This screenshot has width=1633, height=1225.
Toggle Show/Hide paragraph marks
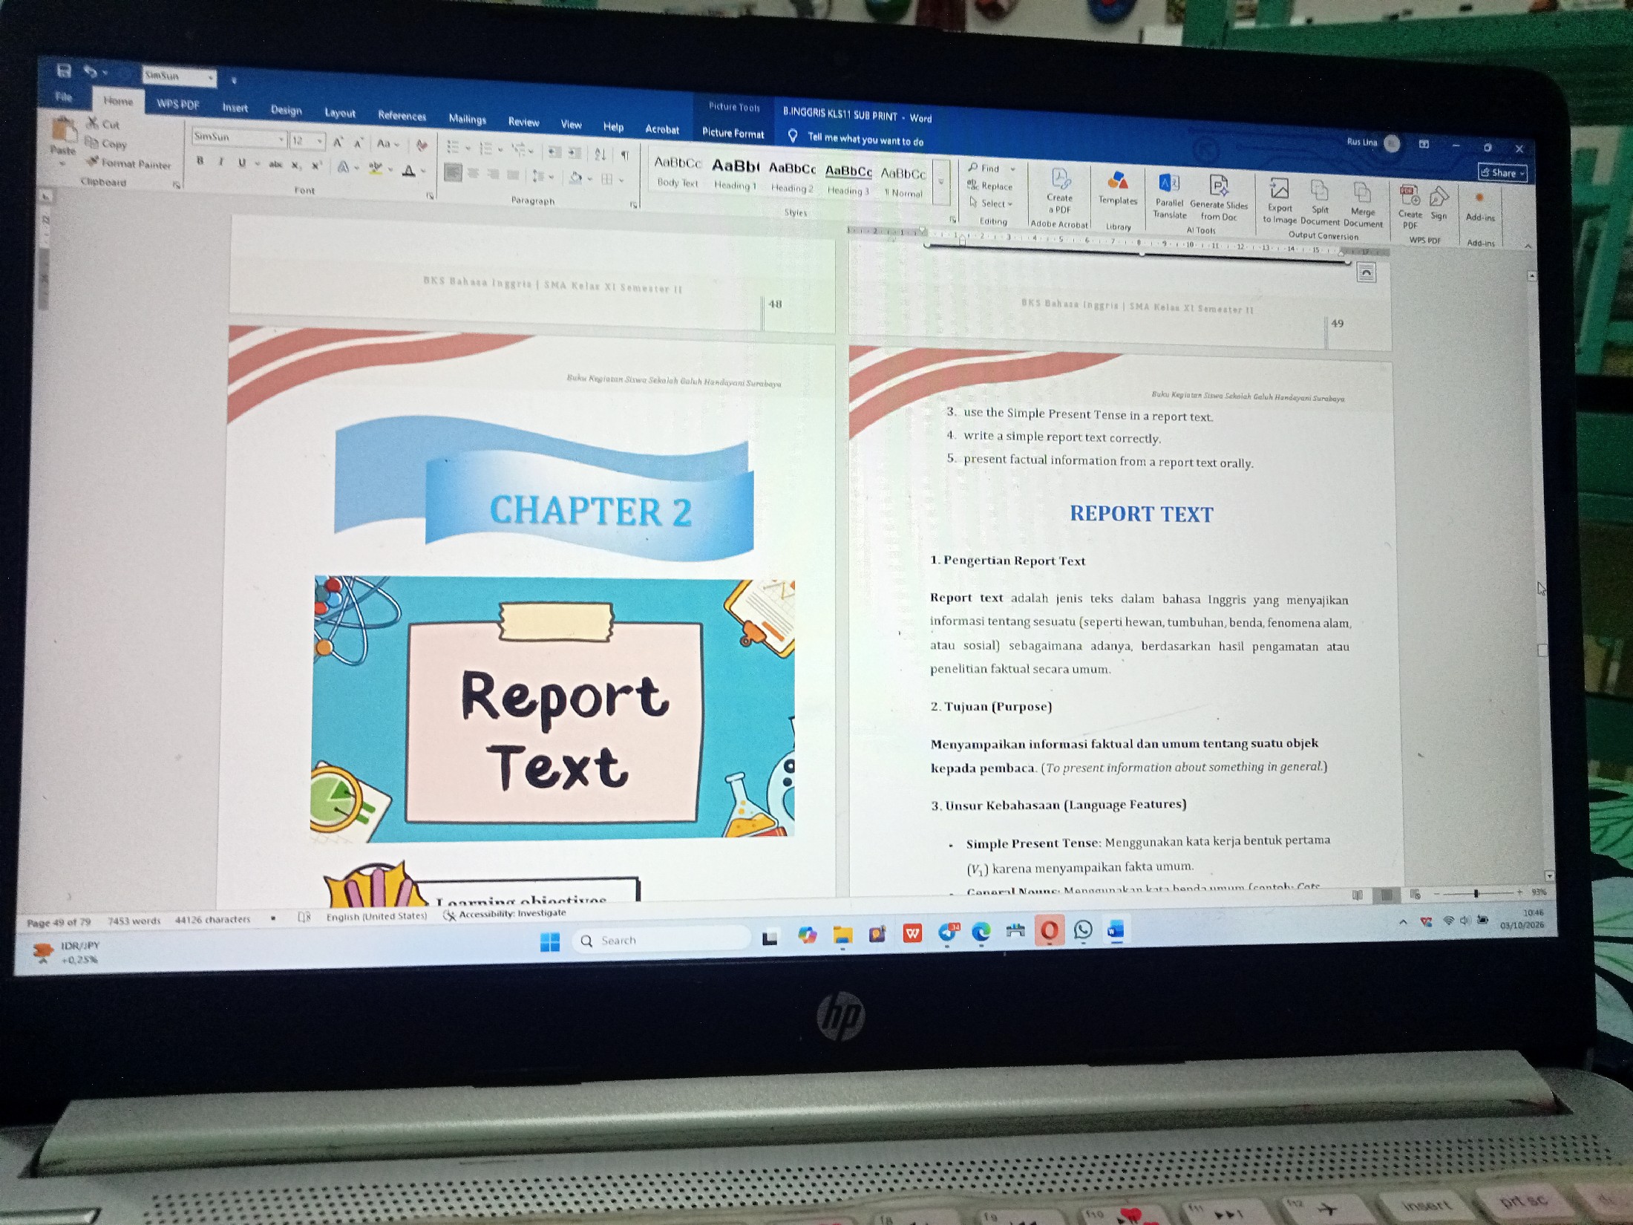625,155
